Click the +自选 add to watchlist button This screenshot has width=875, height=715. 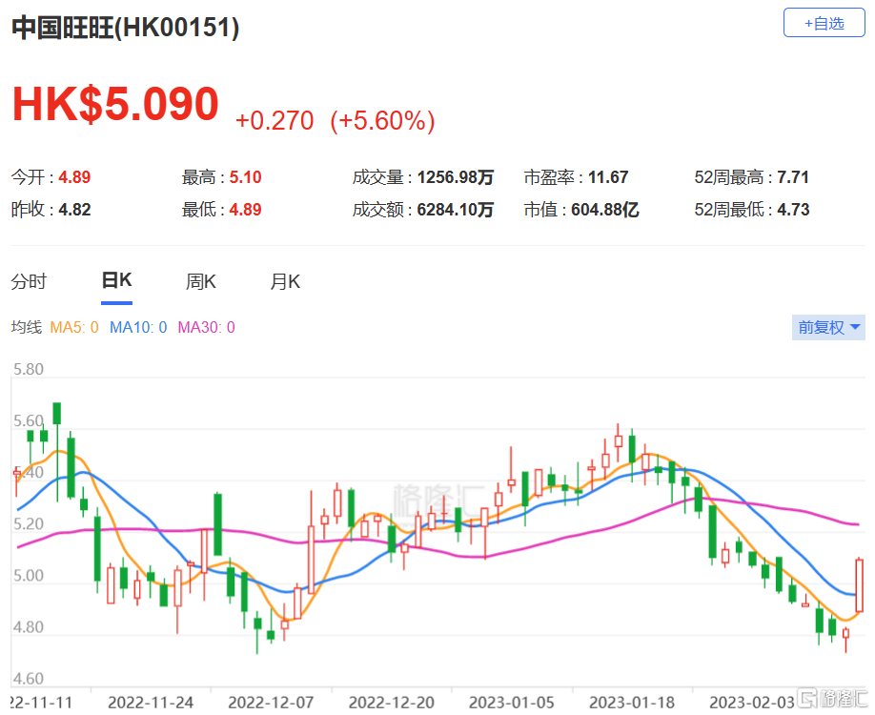point(824,23)
